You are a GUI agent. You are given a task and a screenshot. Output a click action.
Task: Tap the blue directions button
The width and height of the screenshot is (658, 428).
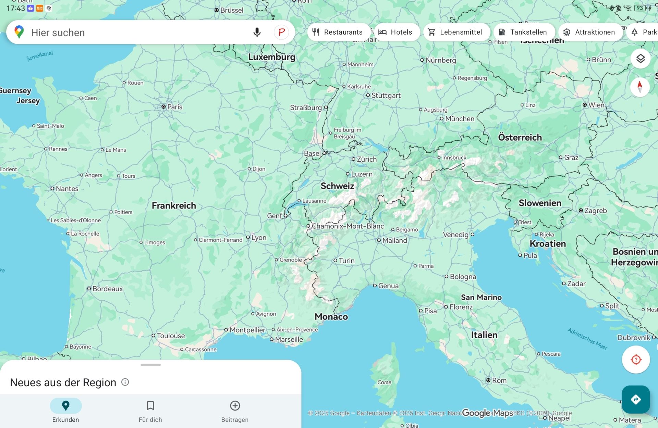pos(636,399)
